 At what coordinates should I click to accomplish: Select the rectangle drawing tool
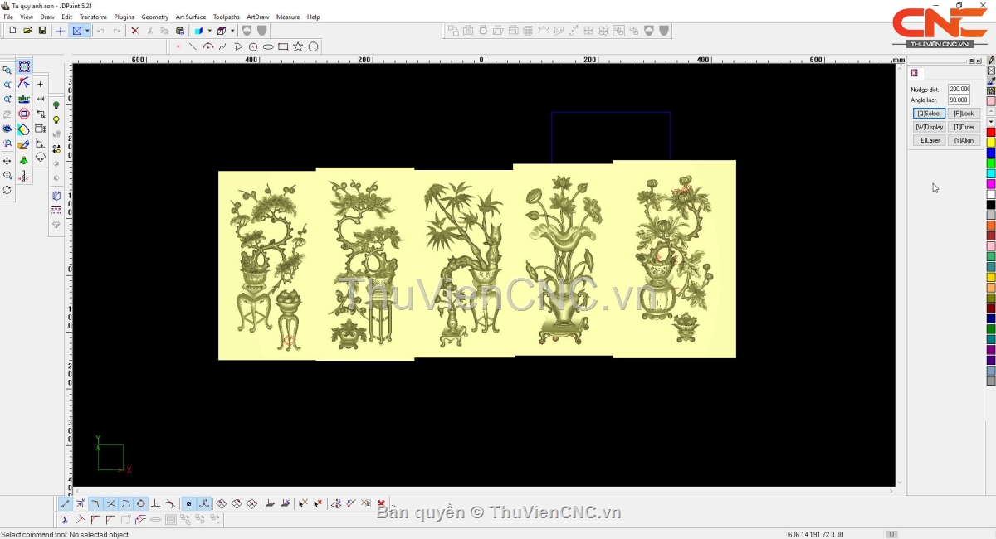tap(283, 46)
